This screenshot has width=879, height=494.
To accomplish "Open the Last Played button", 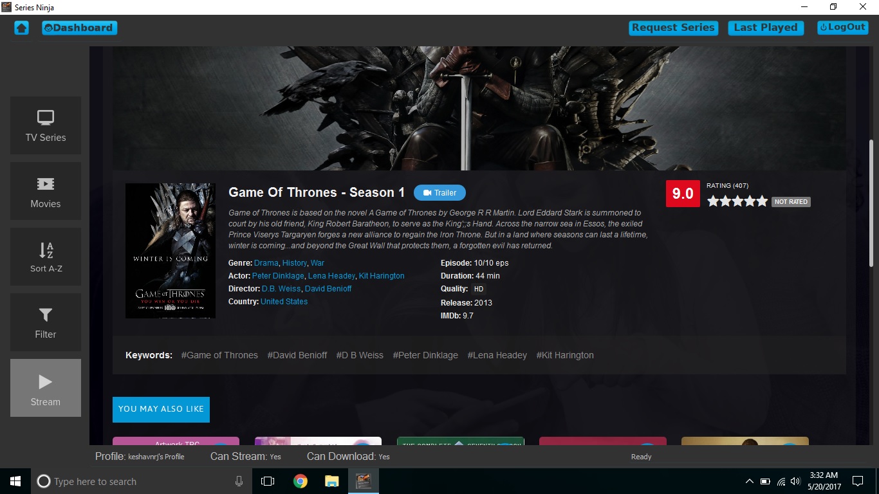I will tap(766, 28).
